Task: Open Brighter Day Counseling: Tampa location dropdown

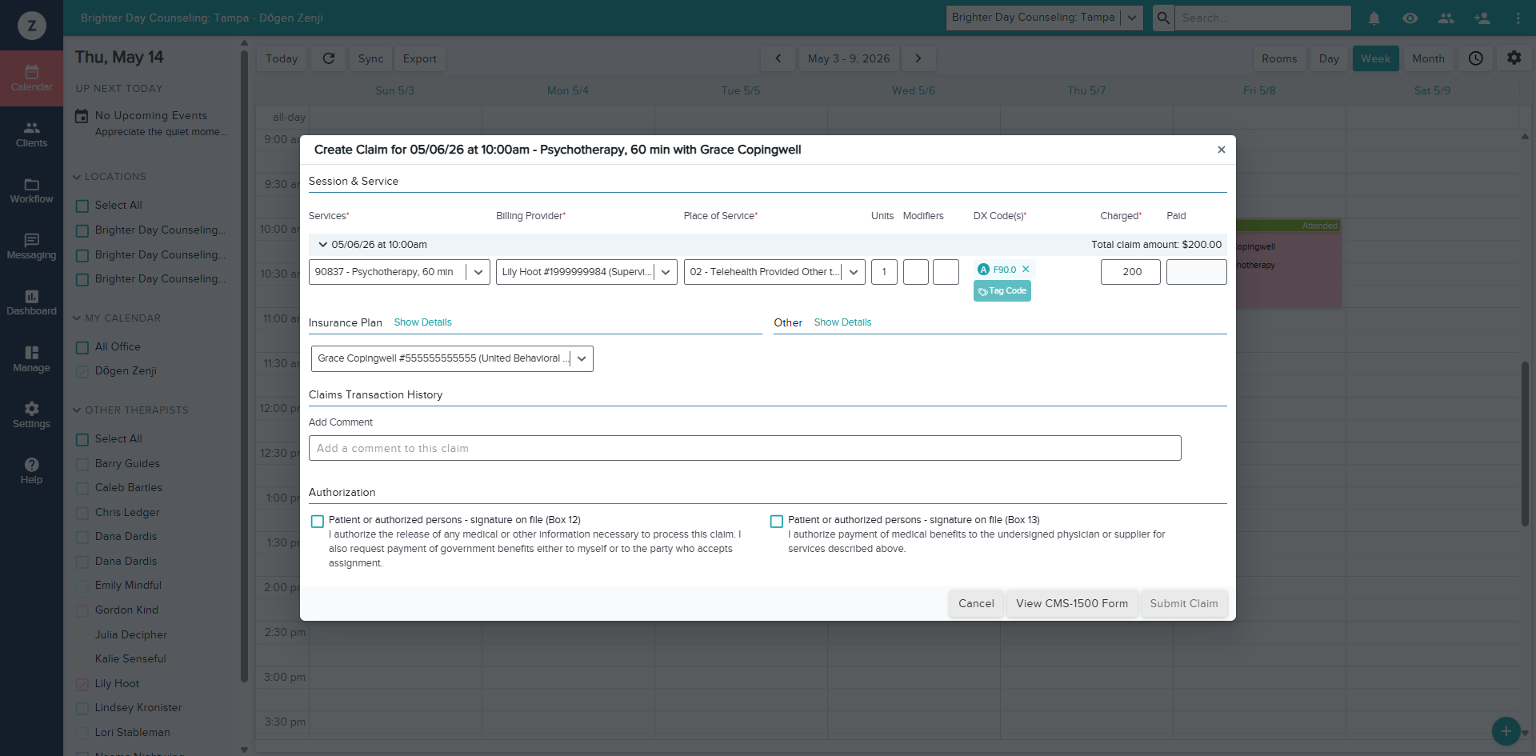Action: pos(1044,18)
